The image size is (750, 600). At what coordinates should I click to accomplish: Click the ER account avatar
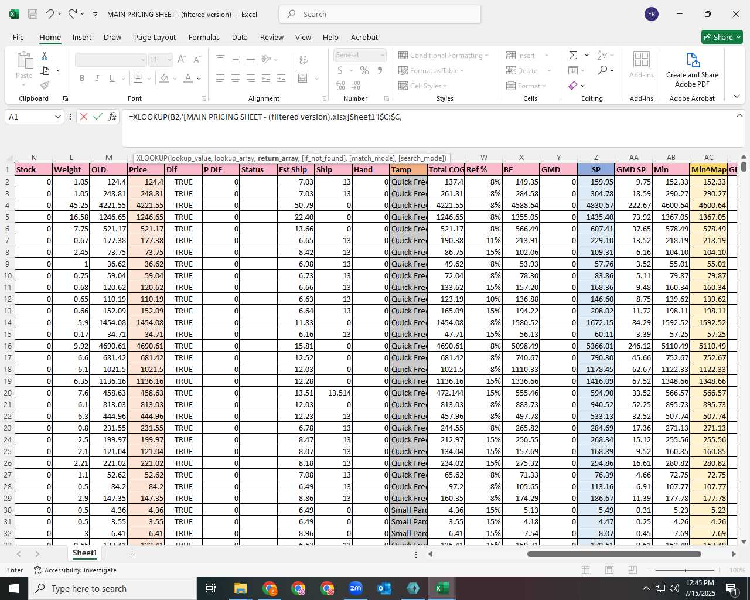point(652,14)
